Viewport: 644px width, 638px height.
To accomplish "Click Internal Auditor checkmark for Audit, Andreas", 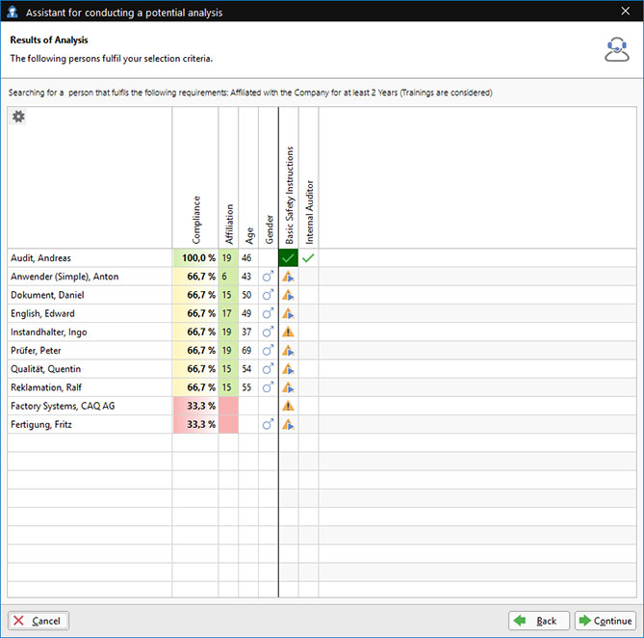I will pos(308,258).
